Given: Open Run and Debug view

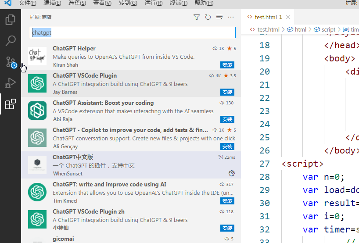Looking at the screenshot, I should [10, 83].
